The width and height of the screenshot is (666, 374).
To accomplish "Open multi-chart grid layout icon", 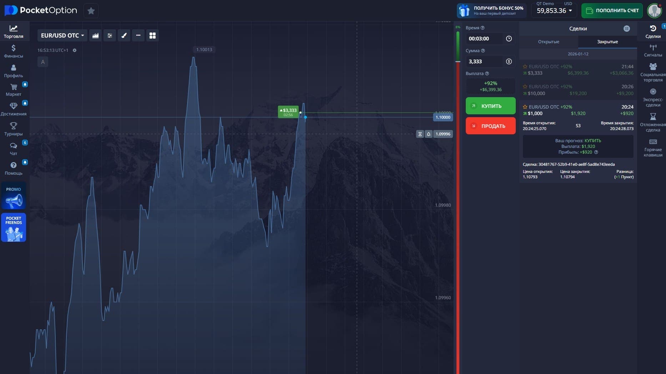I will point(152,35).
